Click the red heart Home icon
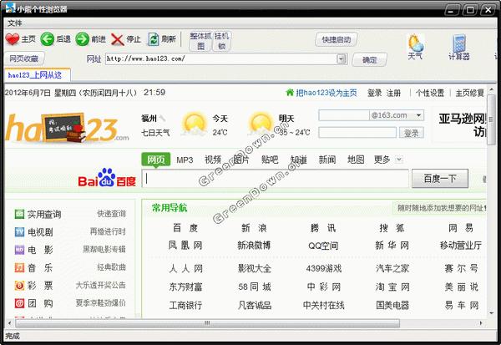Screen dimensions: 501x345 point(13,39)
